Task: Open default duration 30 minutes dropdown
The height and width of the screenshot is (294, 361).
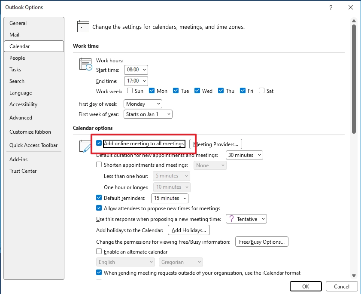Action: [x=244, y=155]
